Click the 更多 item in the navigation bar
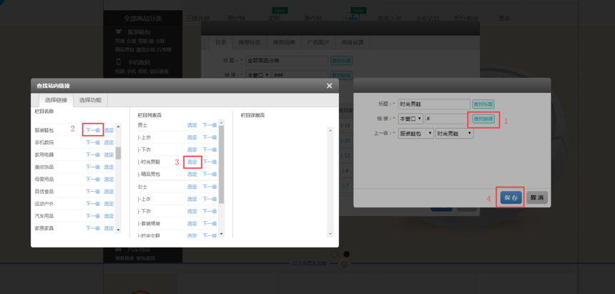The height and width of the screenshot is (294, 615). tap(504, 19)
